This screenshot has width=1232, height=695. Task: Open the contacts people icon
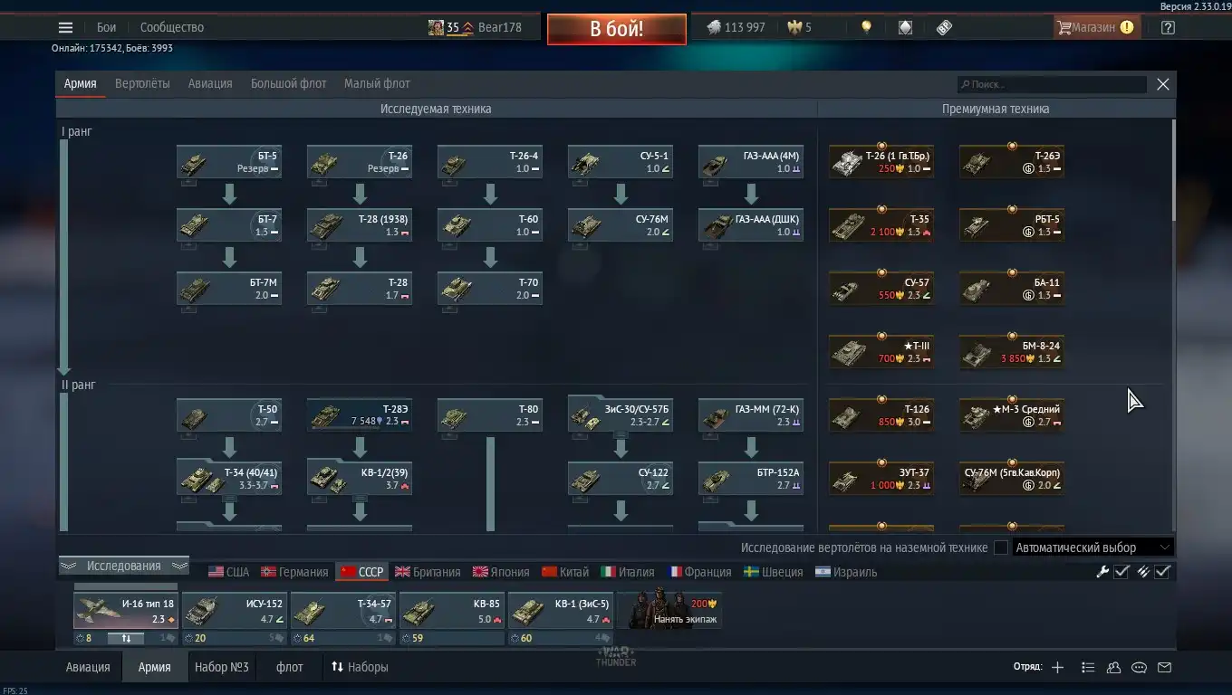point(1113,668)
